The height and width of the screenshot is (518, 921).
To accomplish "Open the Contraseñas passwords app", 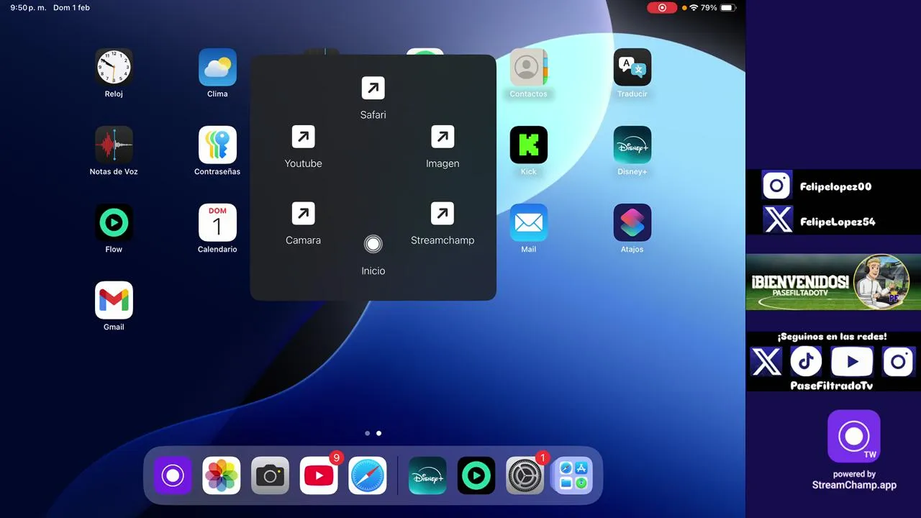I will click(x=217, y=145).
